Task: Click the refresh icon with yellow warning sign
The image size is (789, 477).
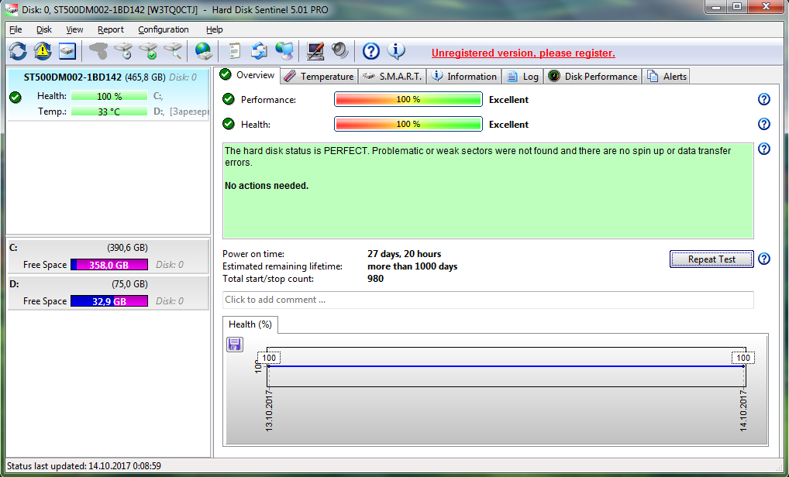Action: [43, 52]
